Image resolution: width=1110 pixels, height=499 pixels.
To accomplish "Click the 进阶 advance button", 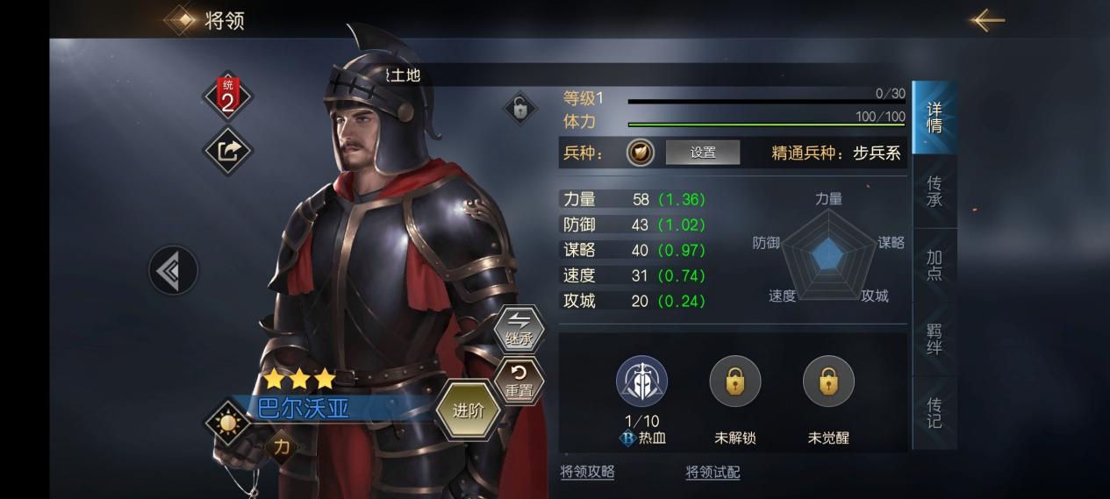I will [469, 410].
